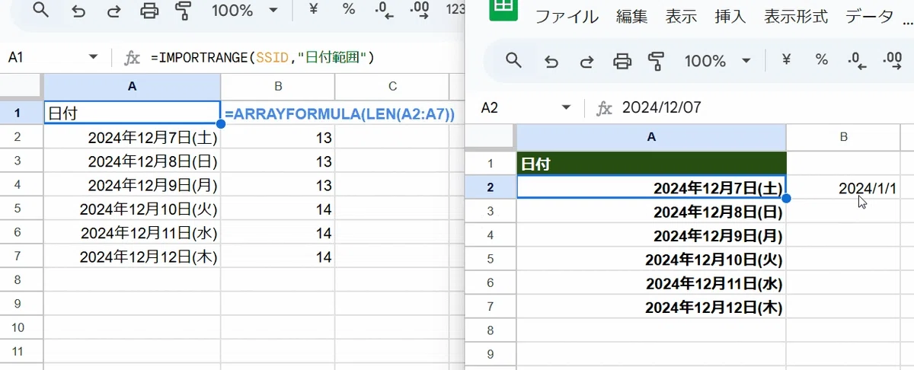The image size is (914, 370).
Task: Select column B header in the left spreadsheet
Action: pos(278,87)
